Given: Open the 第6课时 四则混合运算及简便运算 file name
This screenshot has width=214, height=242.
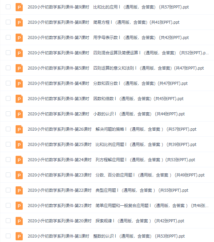Looking at the screenshot, I should click(118, 53).
